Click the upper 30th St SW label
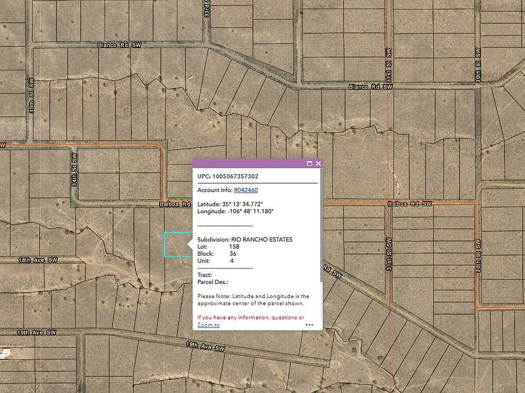This screenshot has width=525, height=393. [478, 65]
